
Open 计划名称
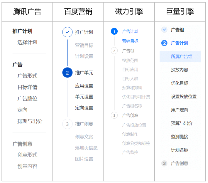click(180, 150)
